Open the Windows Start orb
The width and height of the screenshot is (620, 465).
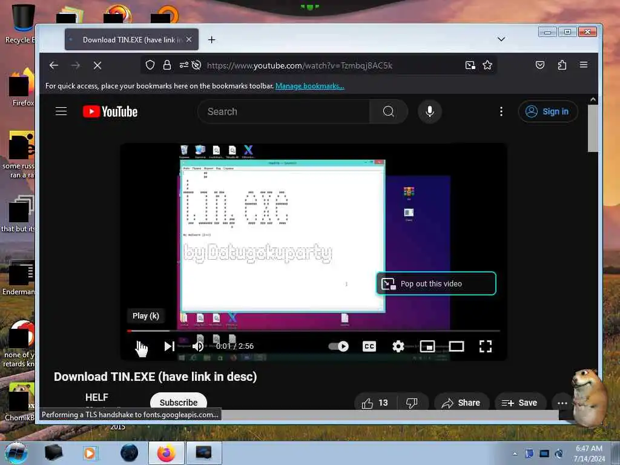coord(15,453)
